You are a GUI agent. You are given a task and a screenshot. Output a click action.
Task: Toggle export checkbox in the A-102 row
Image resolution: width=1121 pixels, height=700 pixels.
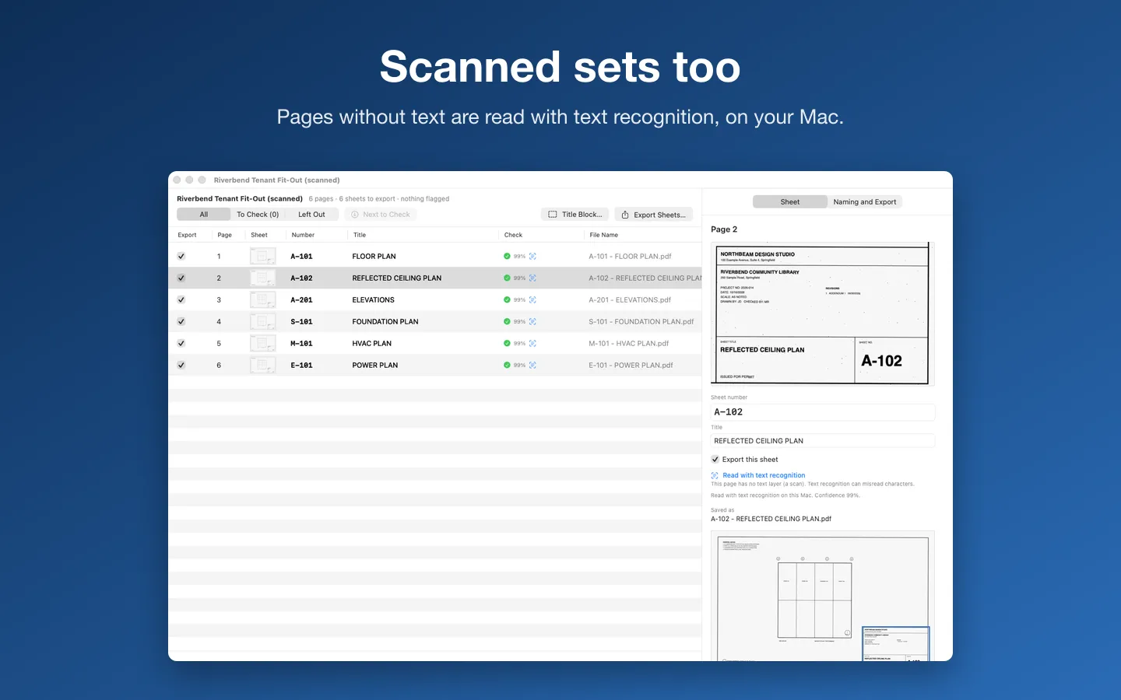click(x=181, y=278)
